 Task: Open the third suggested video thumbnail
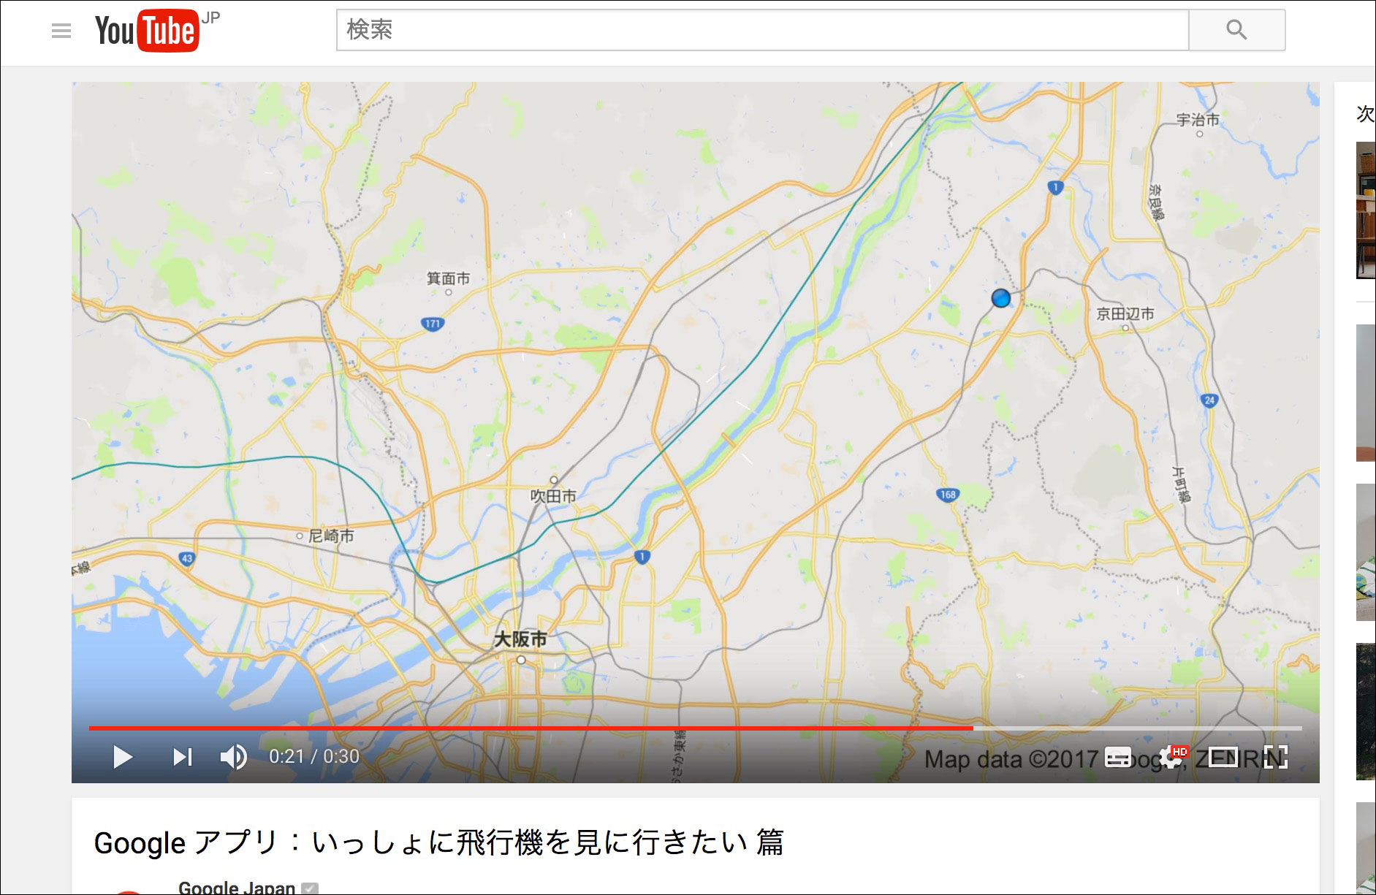(1365, 552)
